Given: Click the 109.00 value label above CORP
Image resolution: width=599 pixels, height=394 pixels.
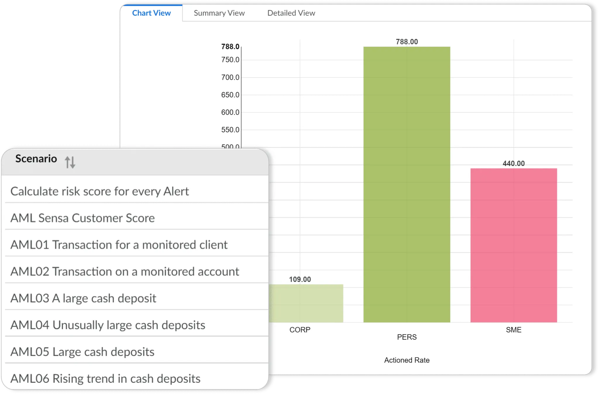Looking at the screenshot, I should click(x=300, y=279).
